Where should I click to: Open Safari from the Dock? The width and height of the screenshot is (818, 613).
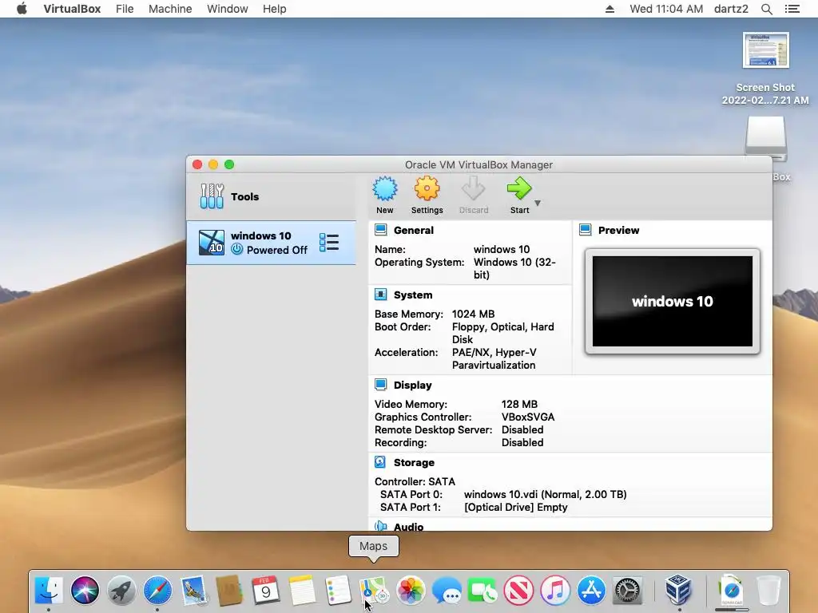[x=157, y=590]
